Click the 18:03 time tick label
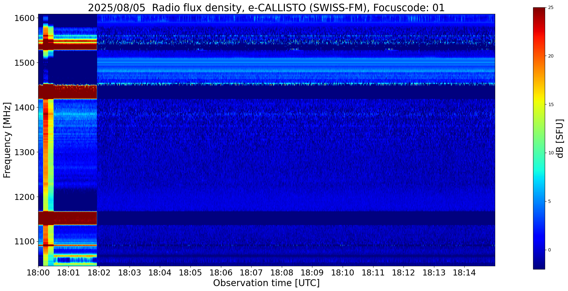 (x=130, y=273)
